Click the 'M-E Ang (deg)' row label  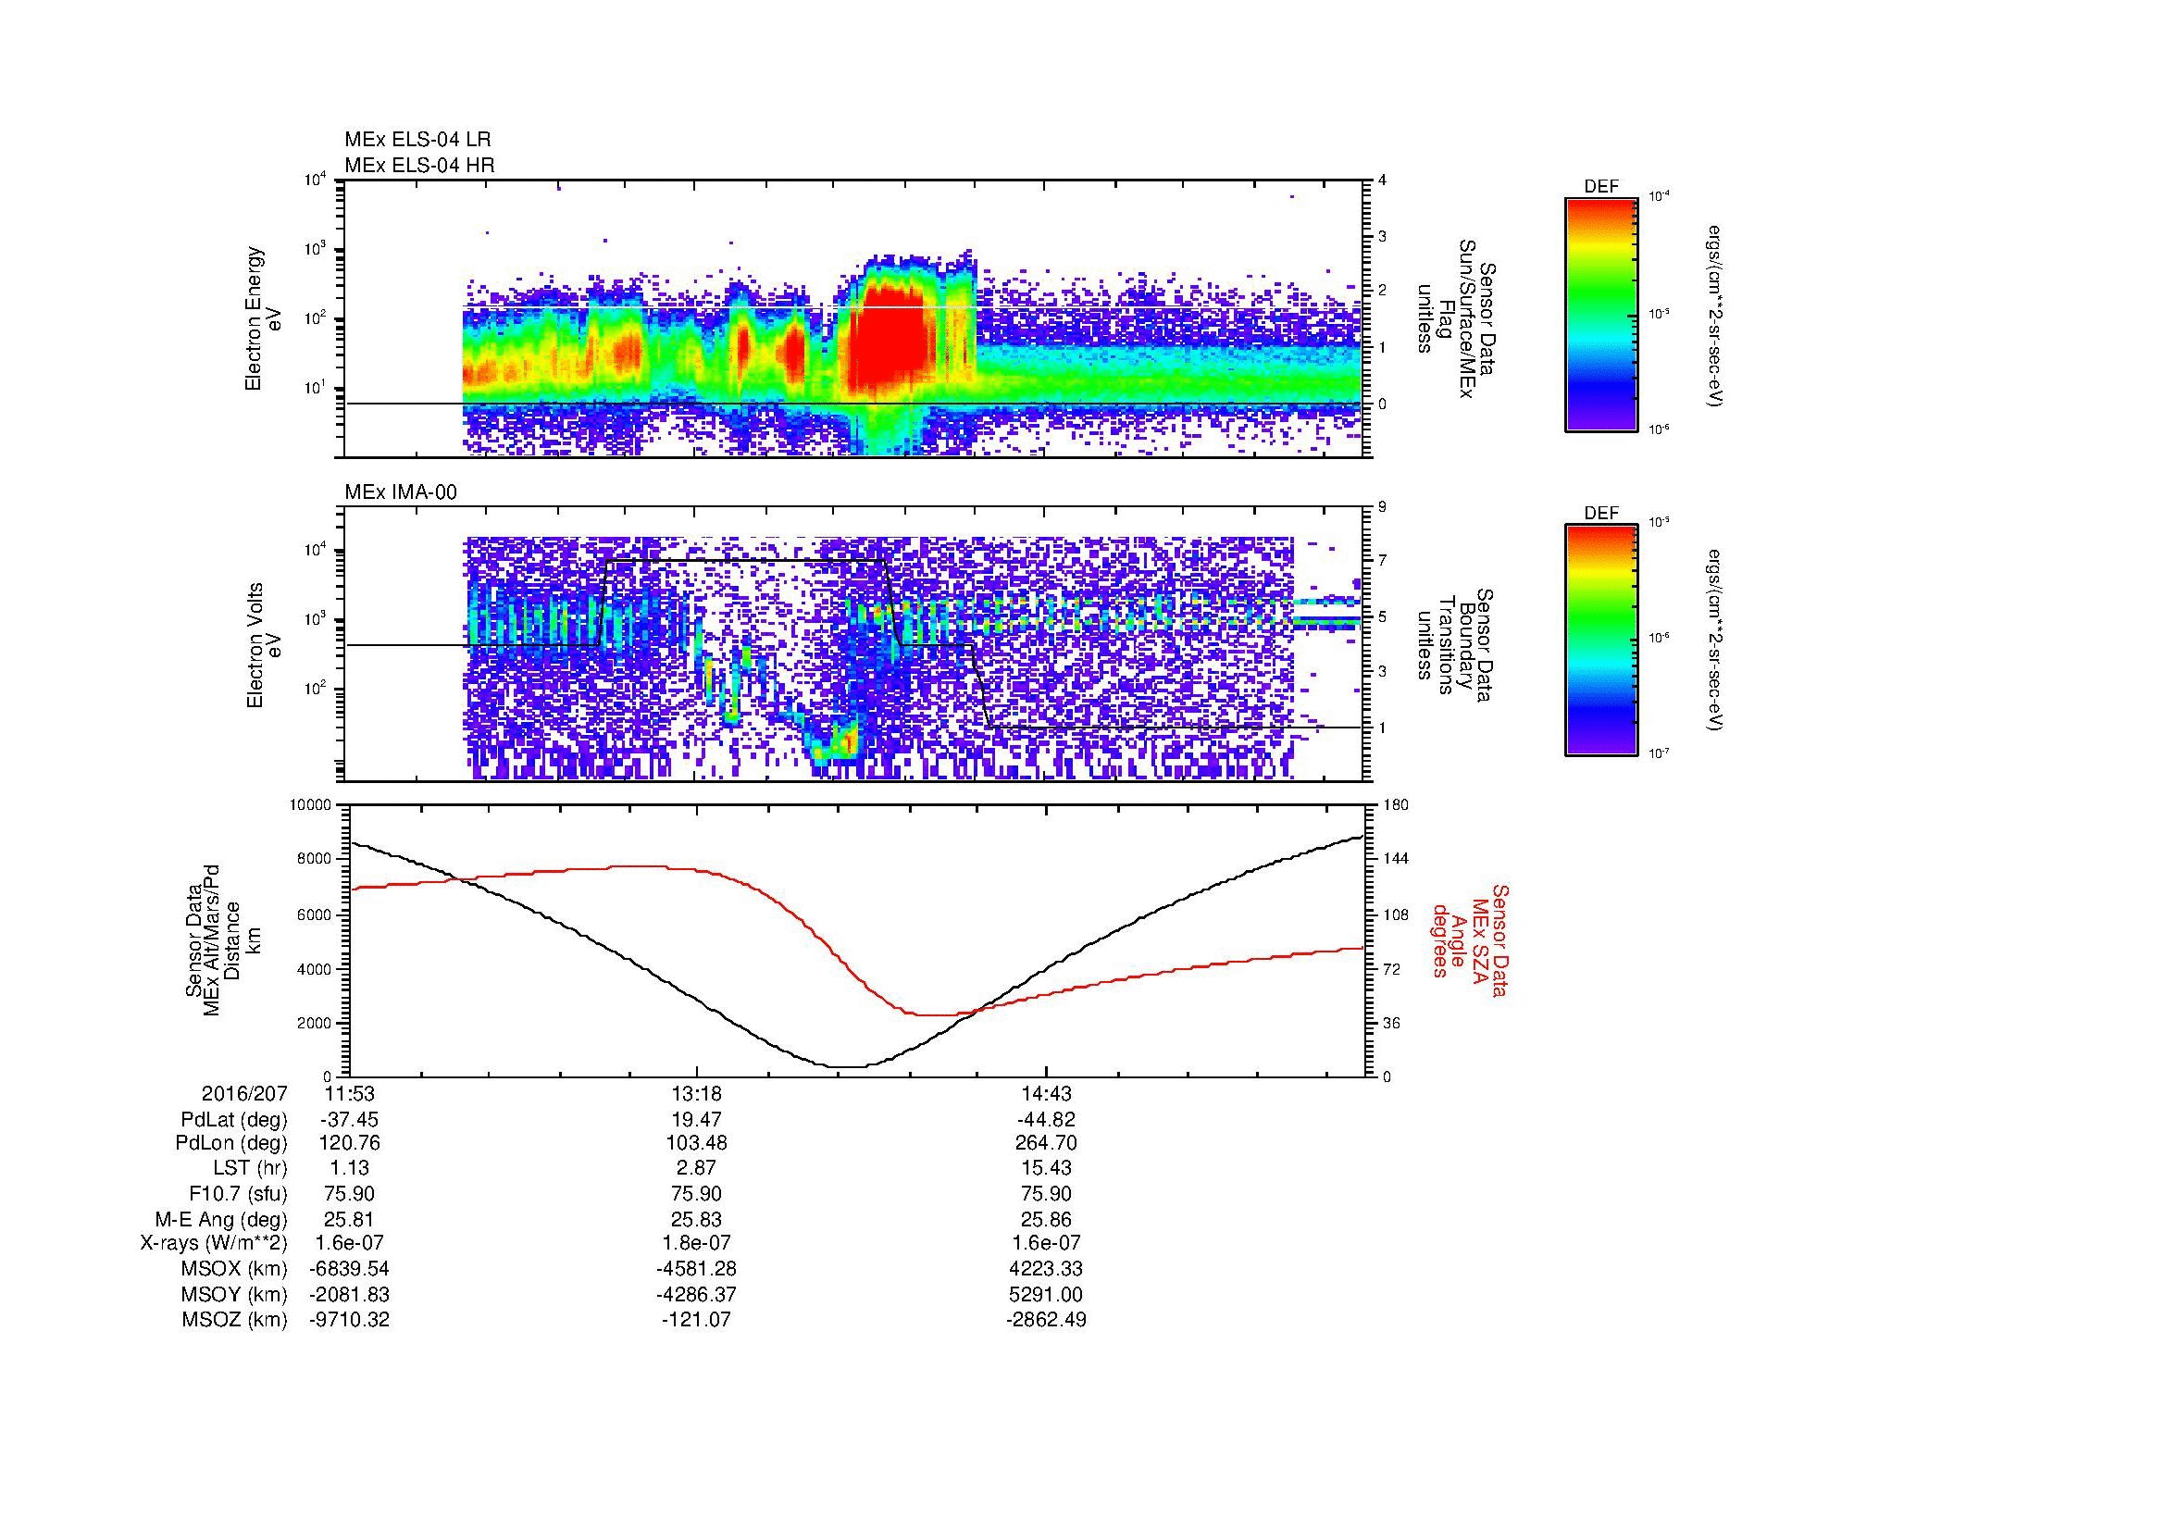point(220,1220)
